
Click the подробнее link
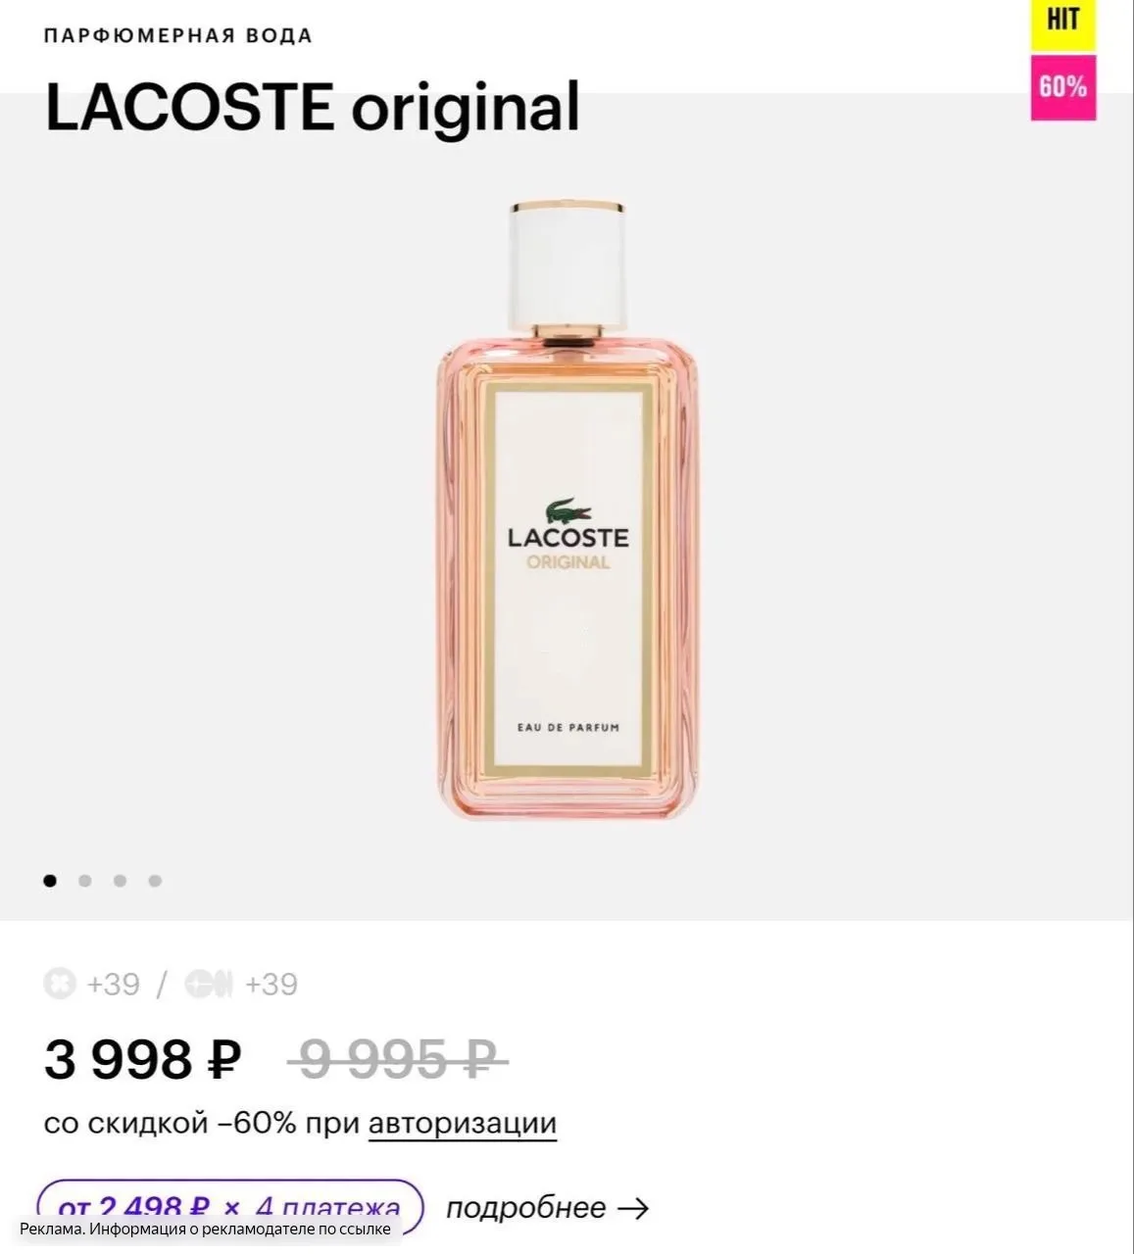[x=525, y=1208]
